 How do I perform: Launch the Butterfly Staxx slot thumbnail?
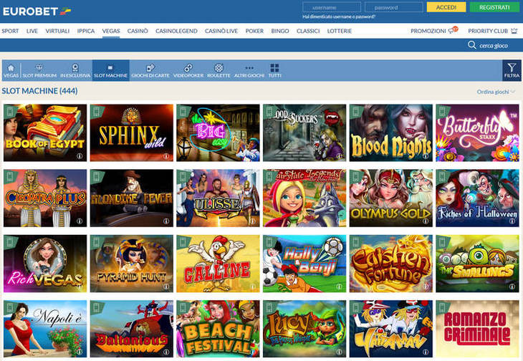[x=477, y=133]
